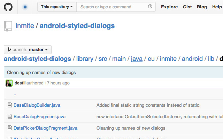This screenshot has height=139, width=223.
Task: Go to the android breadcrumb folder
Action: pos(192,59)
